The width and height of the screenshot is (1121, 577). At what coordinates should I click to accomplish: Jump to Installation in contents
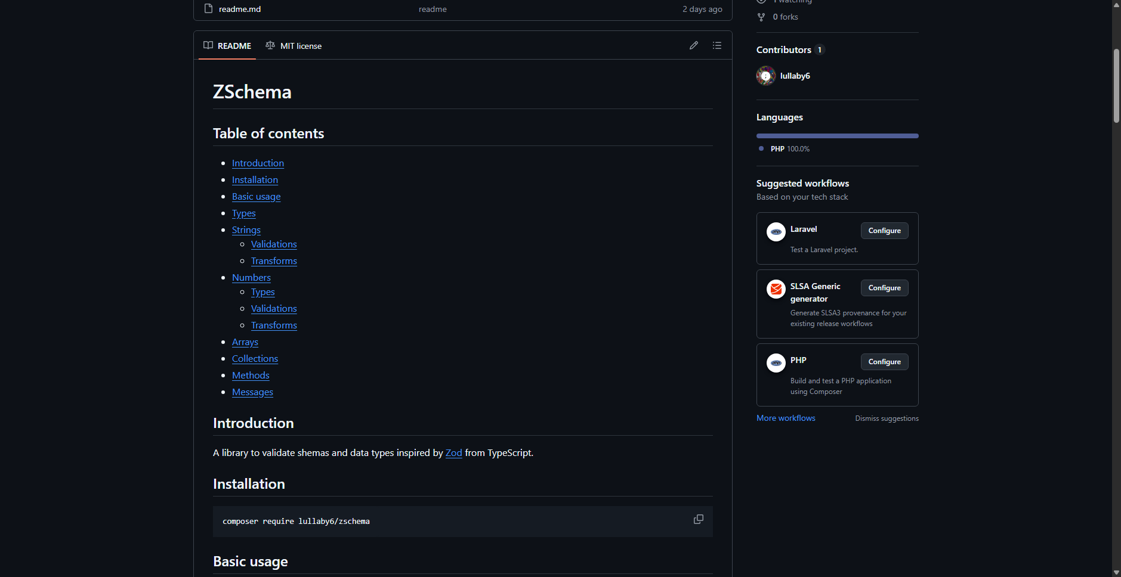[255, 180]
